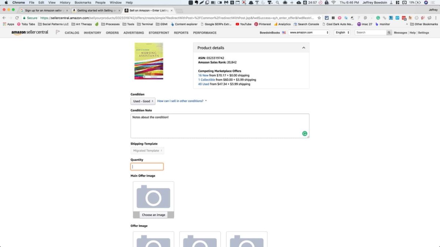Open the 40 Used offers link
This screenshot has height=247, width=440.
204,84
